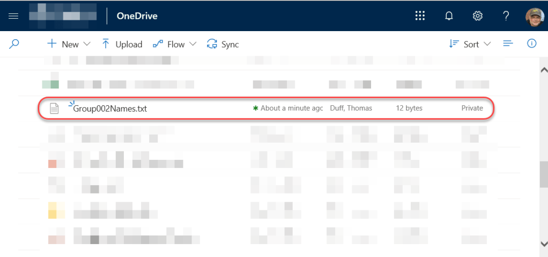Click the vertical scrollbar thumb

point(544,174)
